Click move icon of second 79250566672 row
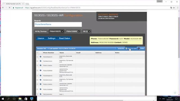Screen dimensions: 180x101 point(40,75)
